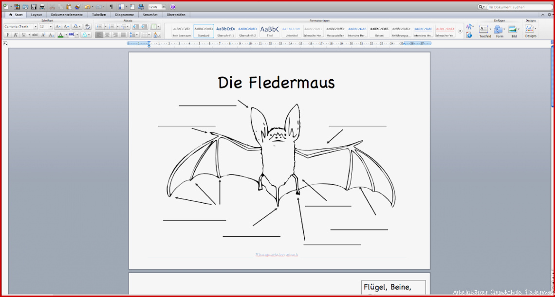This screenshot has height=297, width=555.
Task: Select center alignment button
Action: point(107,35)
